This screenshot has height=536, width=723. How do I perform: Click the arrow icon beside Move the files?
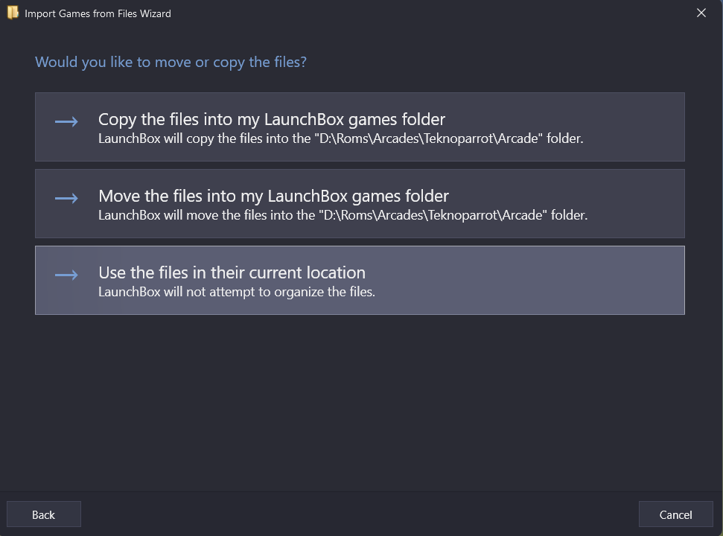click(66, 198)
